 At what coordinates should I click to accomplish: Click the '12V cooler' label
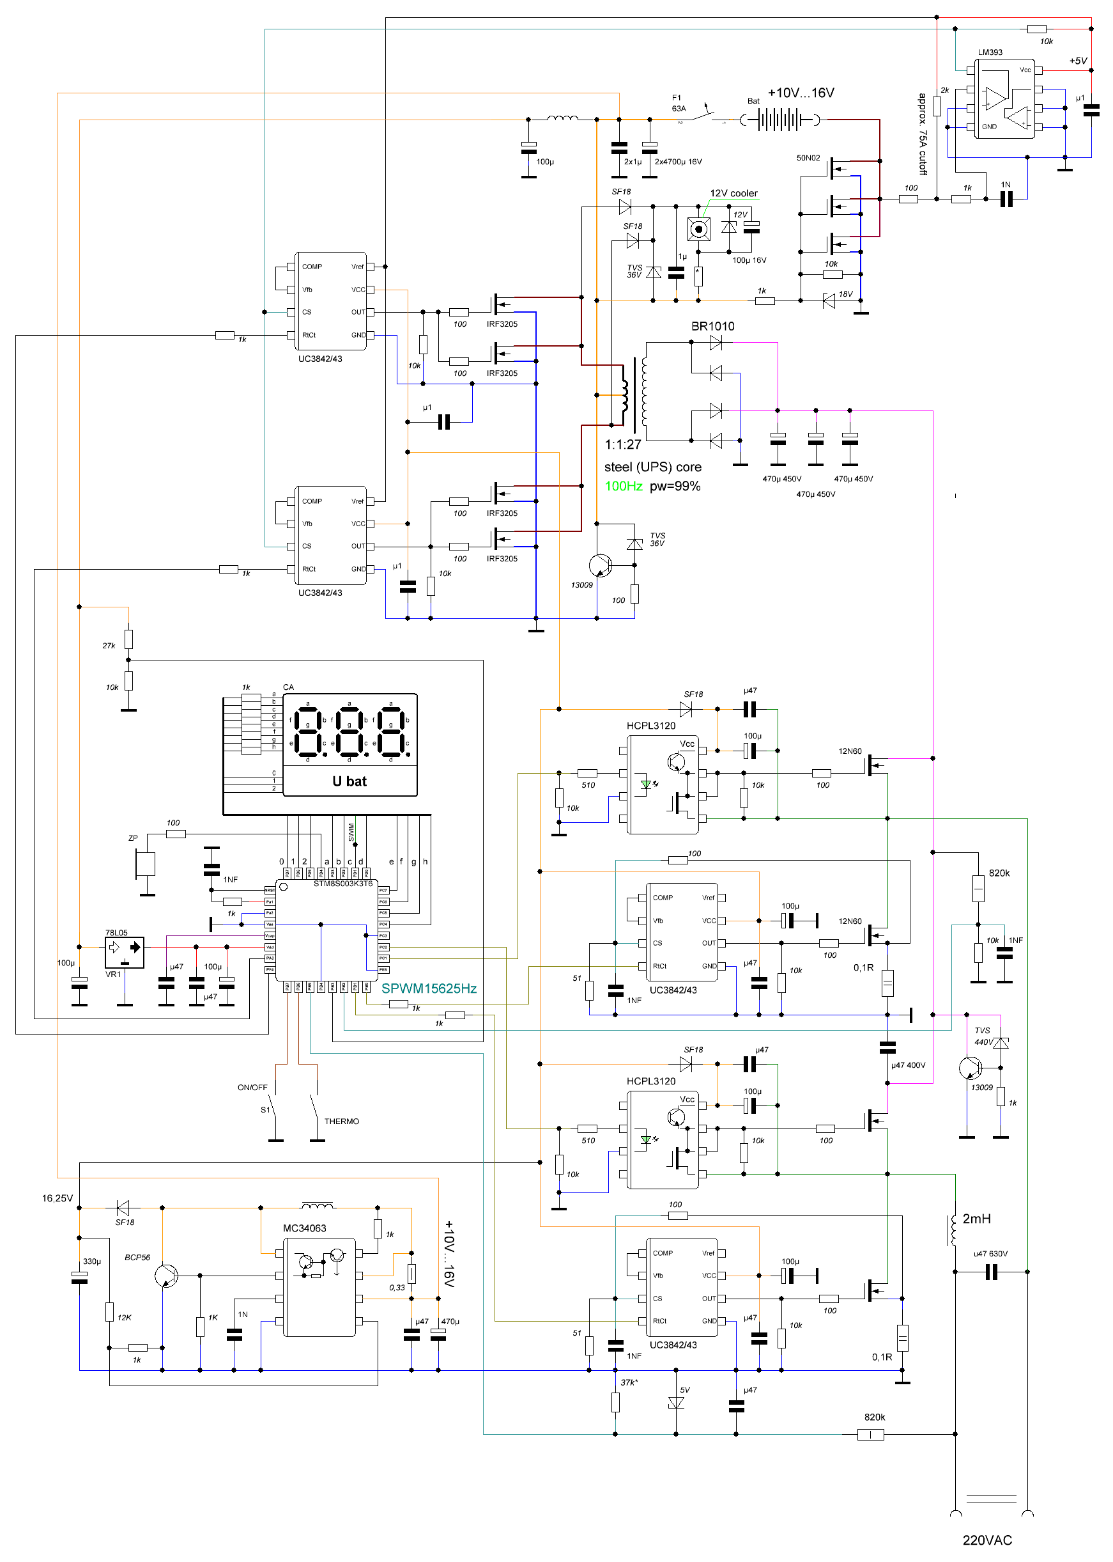(x=734, y=193)
